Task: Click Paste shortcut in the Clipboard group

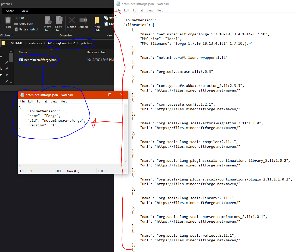Action: (x=26, y=29)
